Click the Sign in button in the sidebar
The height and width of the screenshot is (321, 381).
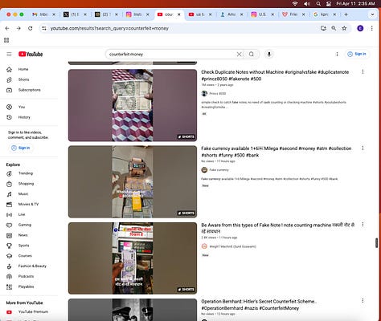pos(21,148)
